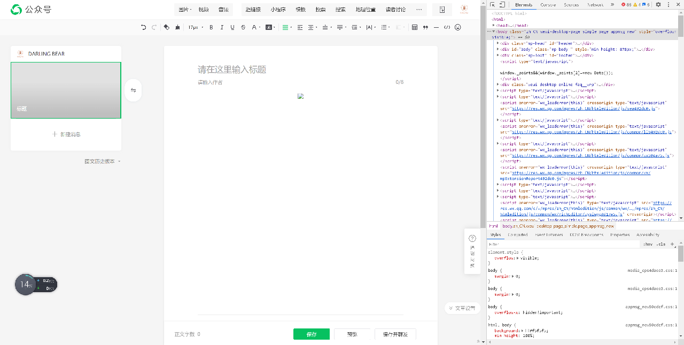Insert code block with the </> icon

click(447, 27)
